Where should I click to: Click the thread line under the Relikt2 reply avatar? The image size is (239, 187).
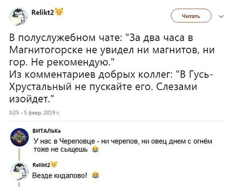[18, 183]
